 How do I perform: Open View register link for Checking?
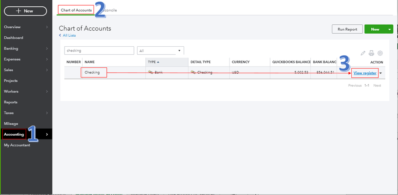click(365, 73)
